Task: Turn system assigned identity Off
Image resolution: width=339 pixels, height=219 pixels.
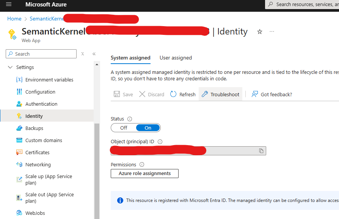Action: (124, 128)
